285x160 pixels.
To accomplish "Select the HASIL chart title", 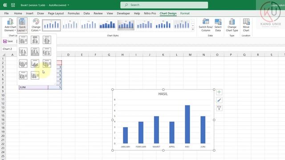I will coord(163,94).
